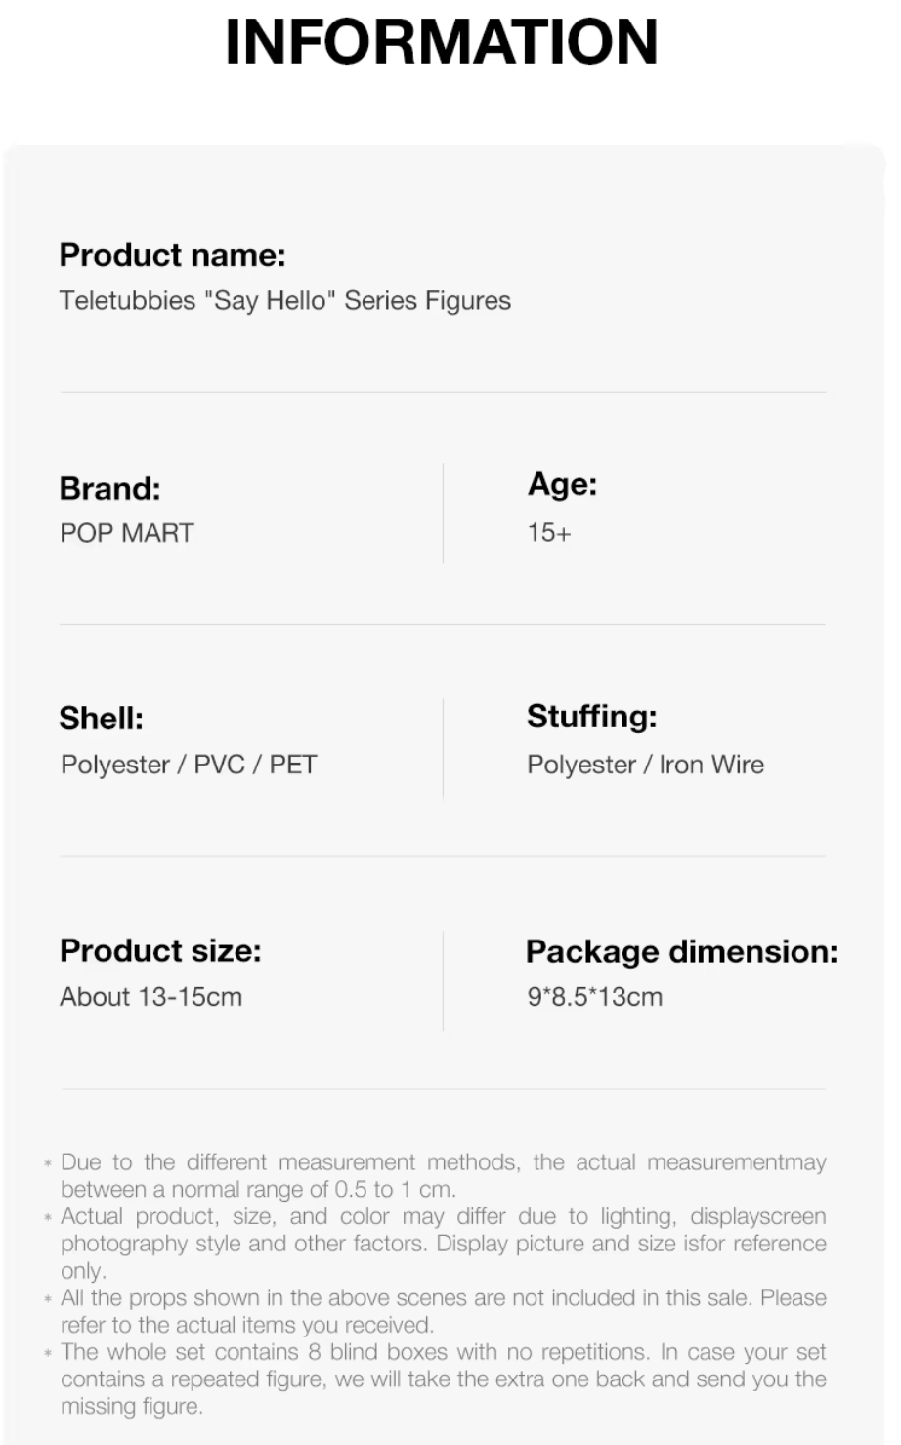The height and width of the screenshot is (1445, 901).
Task: Click the asterisk before 'Due to the different'
Action: tap(48, 1164)
